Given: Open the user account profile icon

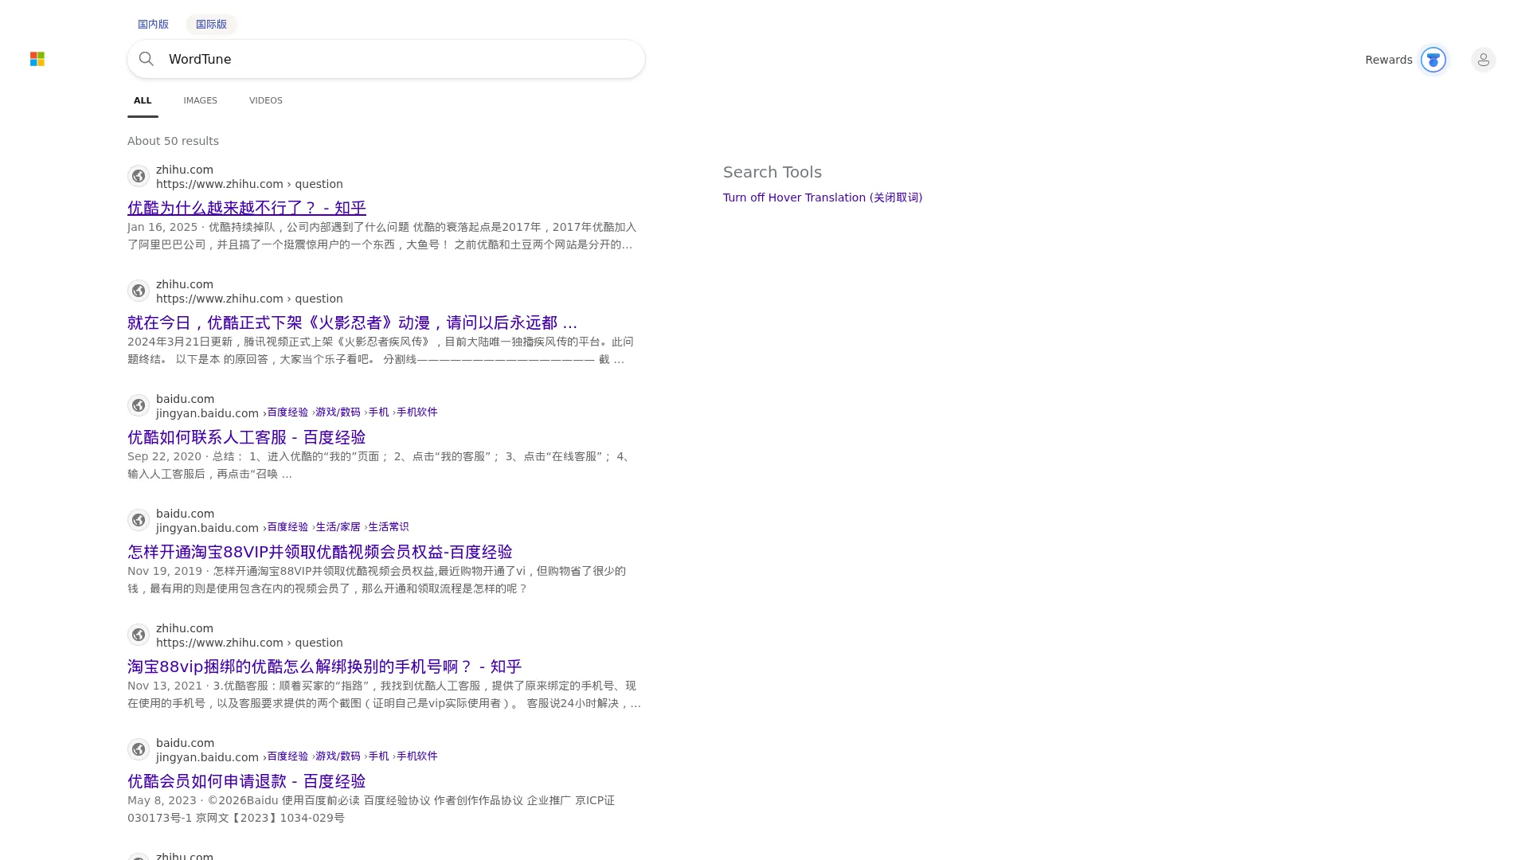Looking at the screenshot, I should pos(1483,60).
